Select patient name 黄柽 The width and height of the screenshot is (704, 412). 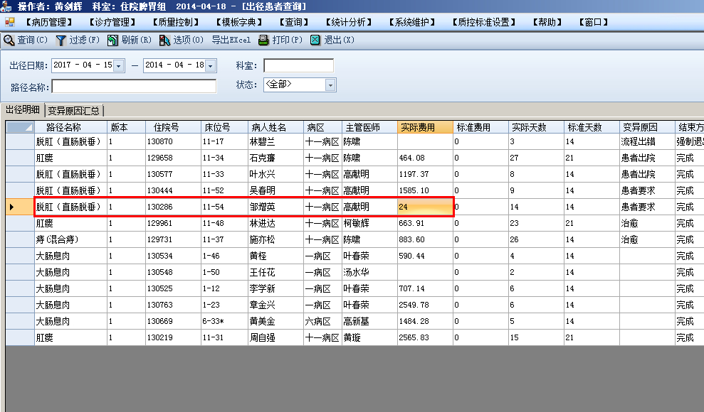click(258, 256)
